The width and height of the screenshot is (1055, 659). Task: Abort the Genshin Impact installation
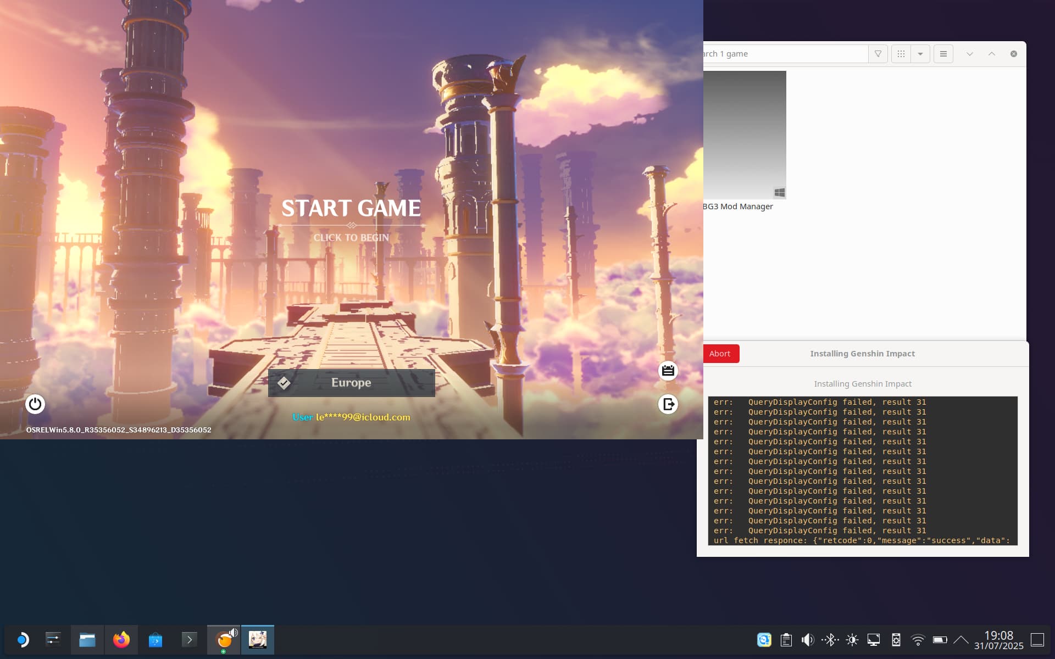pyautogui.click(x=720, y=354)
